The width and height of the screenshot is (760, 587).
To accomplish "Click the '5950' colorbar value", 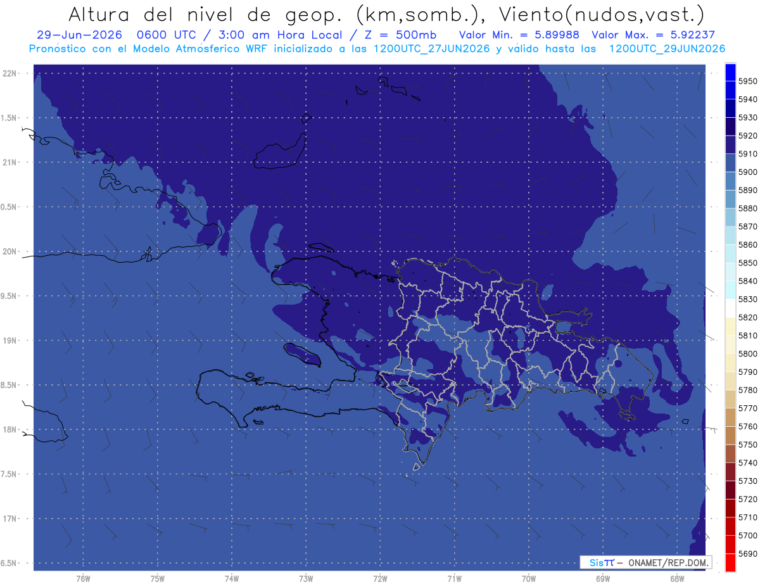I will point(748,81).
